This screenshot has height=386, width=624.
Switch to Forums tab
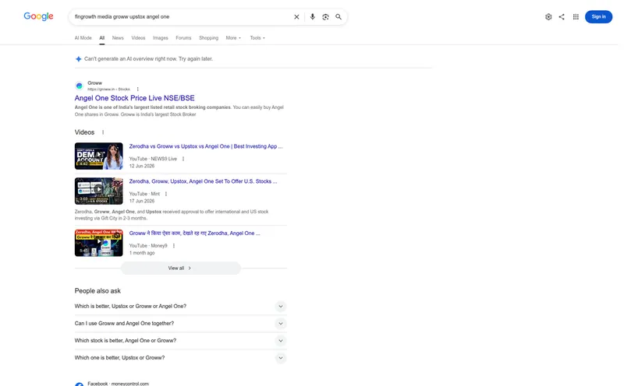183,38
